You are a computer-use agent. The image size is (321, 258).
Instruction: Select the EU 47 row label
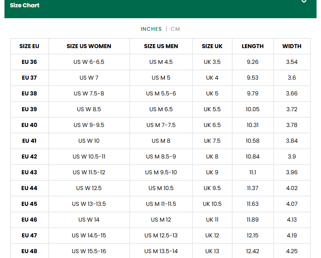[x=29, y=235]
